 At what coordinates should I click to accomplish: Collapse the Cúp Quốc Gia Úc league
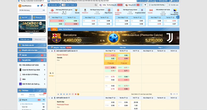pyautogui.click(x=49, y=98)
